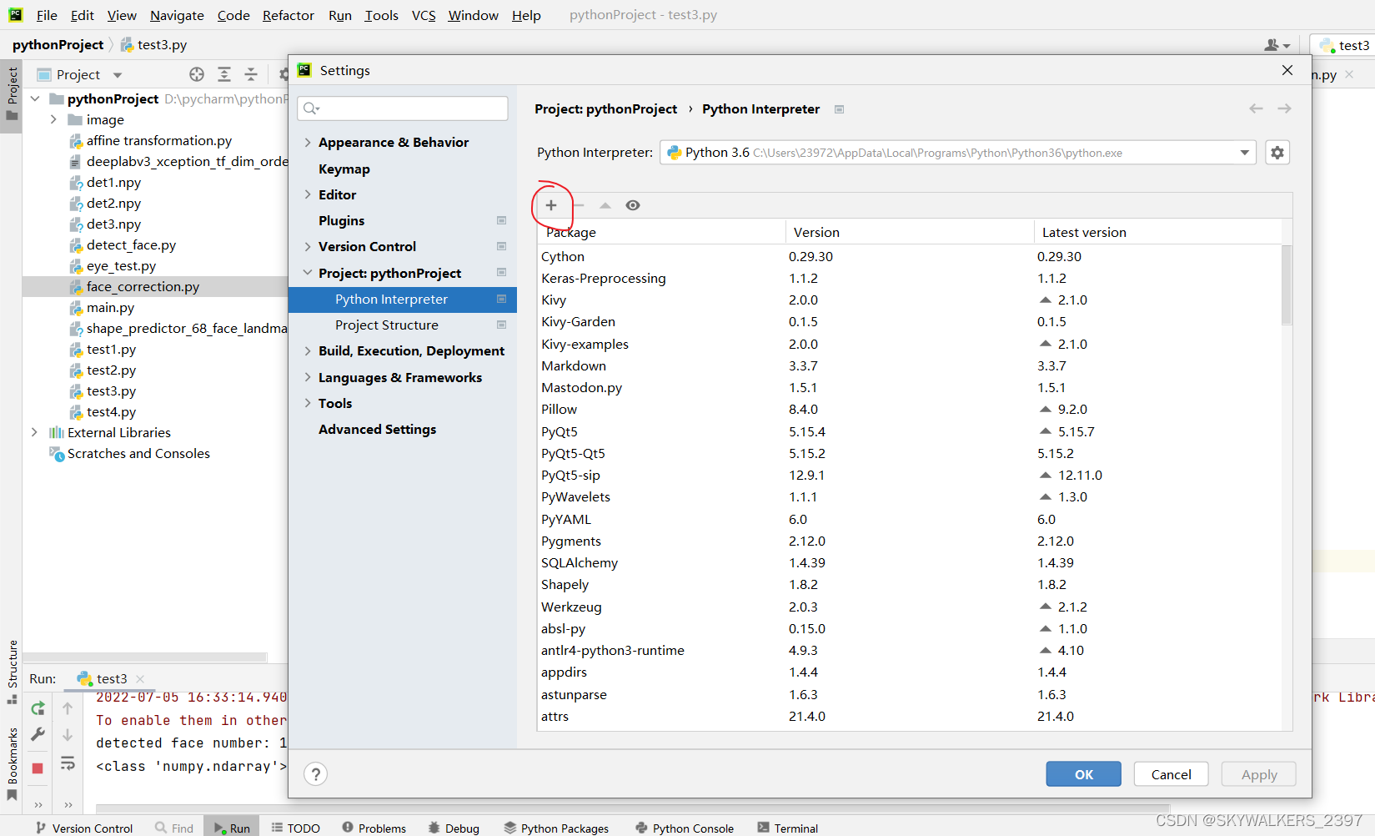This screenshot has width=1375, height=836.
Task: Open the Structure side panel tab
Action: (x=12, y=671)
